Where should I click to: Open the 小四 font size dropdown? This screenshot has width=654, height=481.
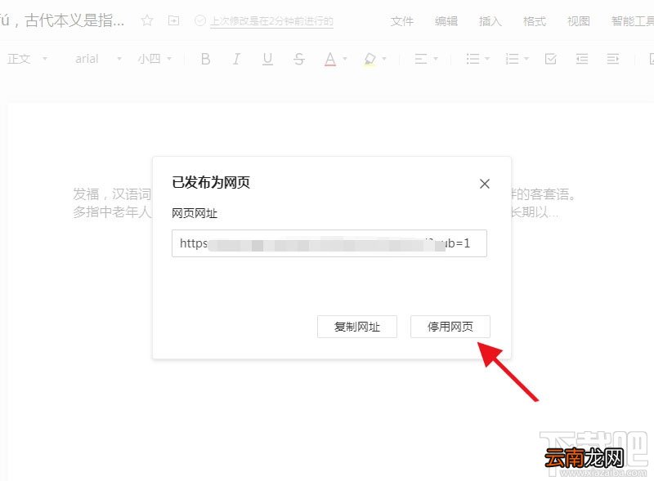pyautogui.click(x=155, y=59)
